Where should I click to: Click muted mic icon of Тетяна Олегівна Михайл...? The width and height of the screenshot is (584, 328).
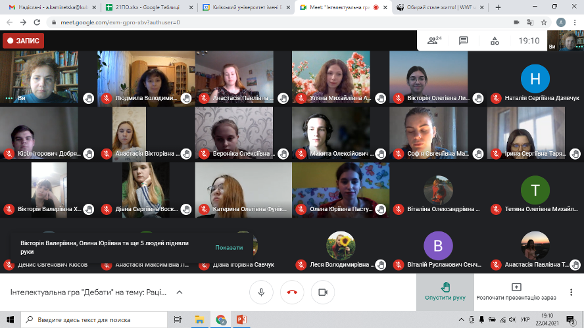coord(496,209)
